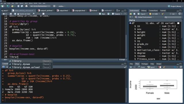
Task: Click the Save All icon
Action: 22,6
